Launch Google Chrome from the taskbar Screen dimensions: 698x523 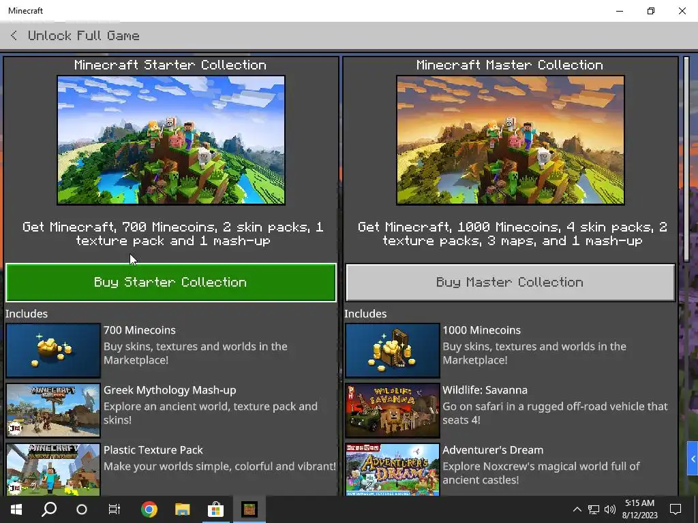[149, 509]
